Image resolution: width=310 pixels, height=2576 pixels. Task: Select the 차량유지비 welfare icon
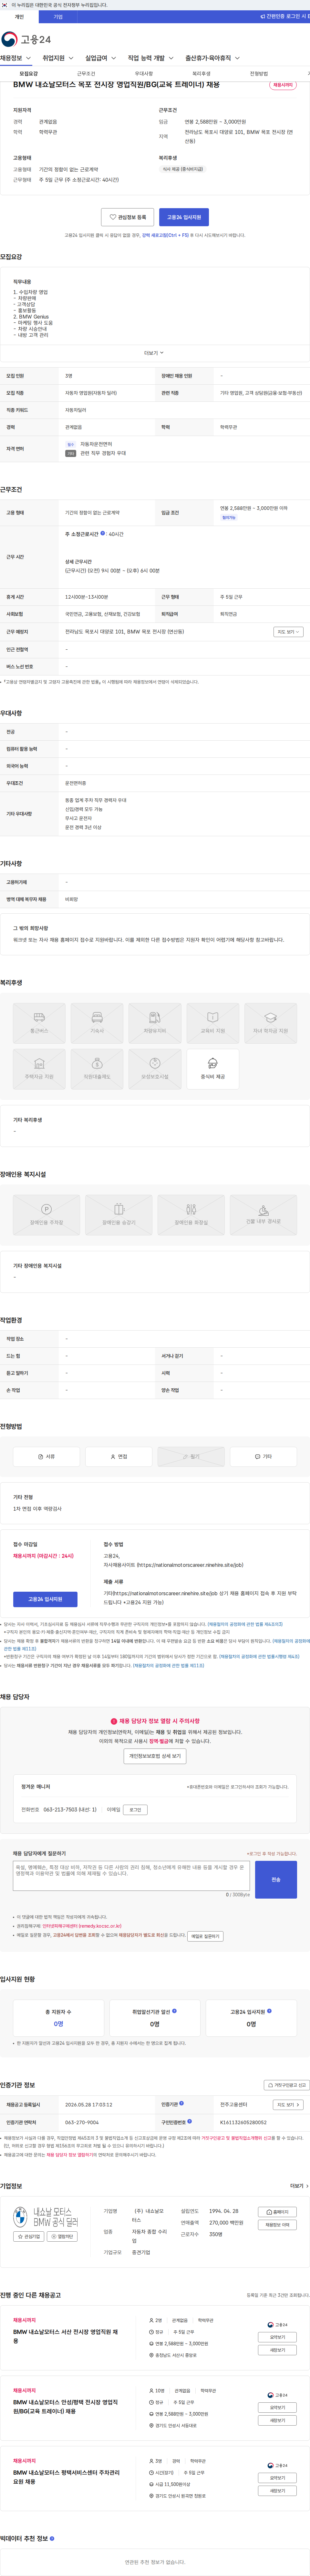coord(155,1023)
